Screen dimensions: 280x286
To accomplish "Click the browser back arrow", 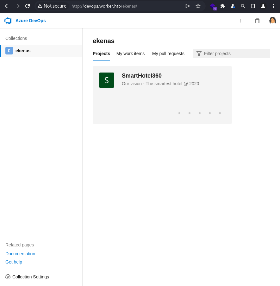I will point(7,6).
